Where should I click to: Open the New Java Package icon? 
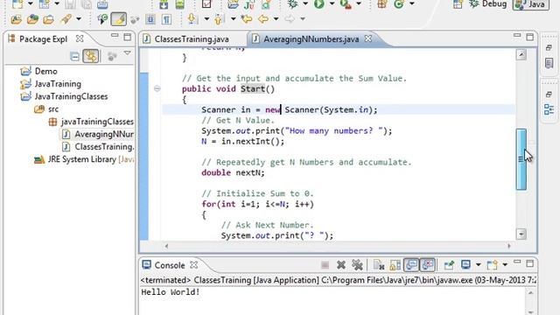click(x=382, y=3)
